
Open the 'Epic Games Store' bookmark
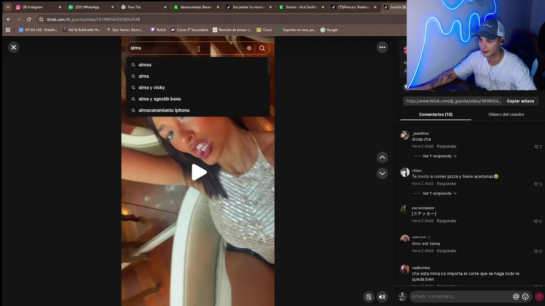point(124,30)
